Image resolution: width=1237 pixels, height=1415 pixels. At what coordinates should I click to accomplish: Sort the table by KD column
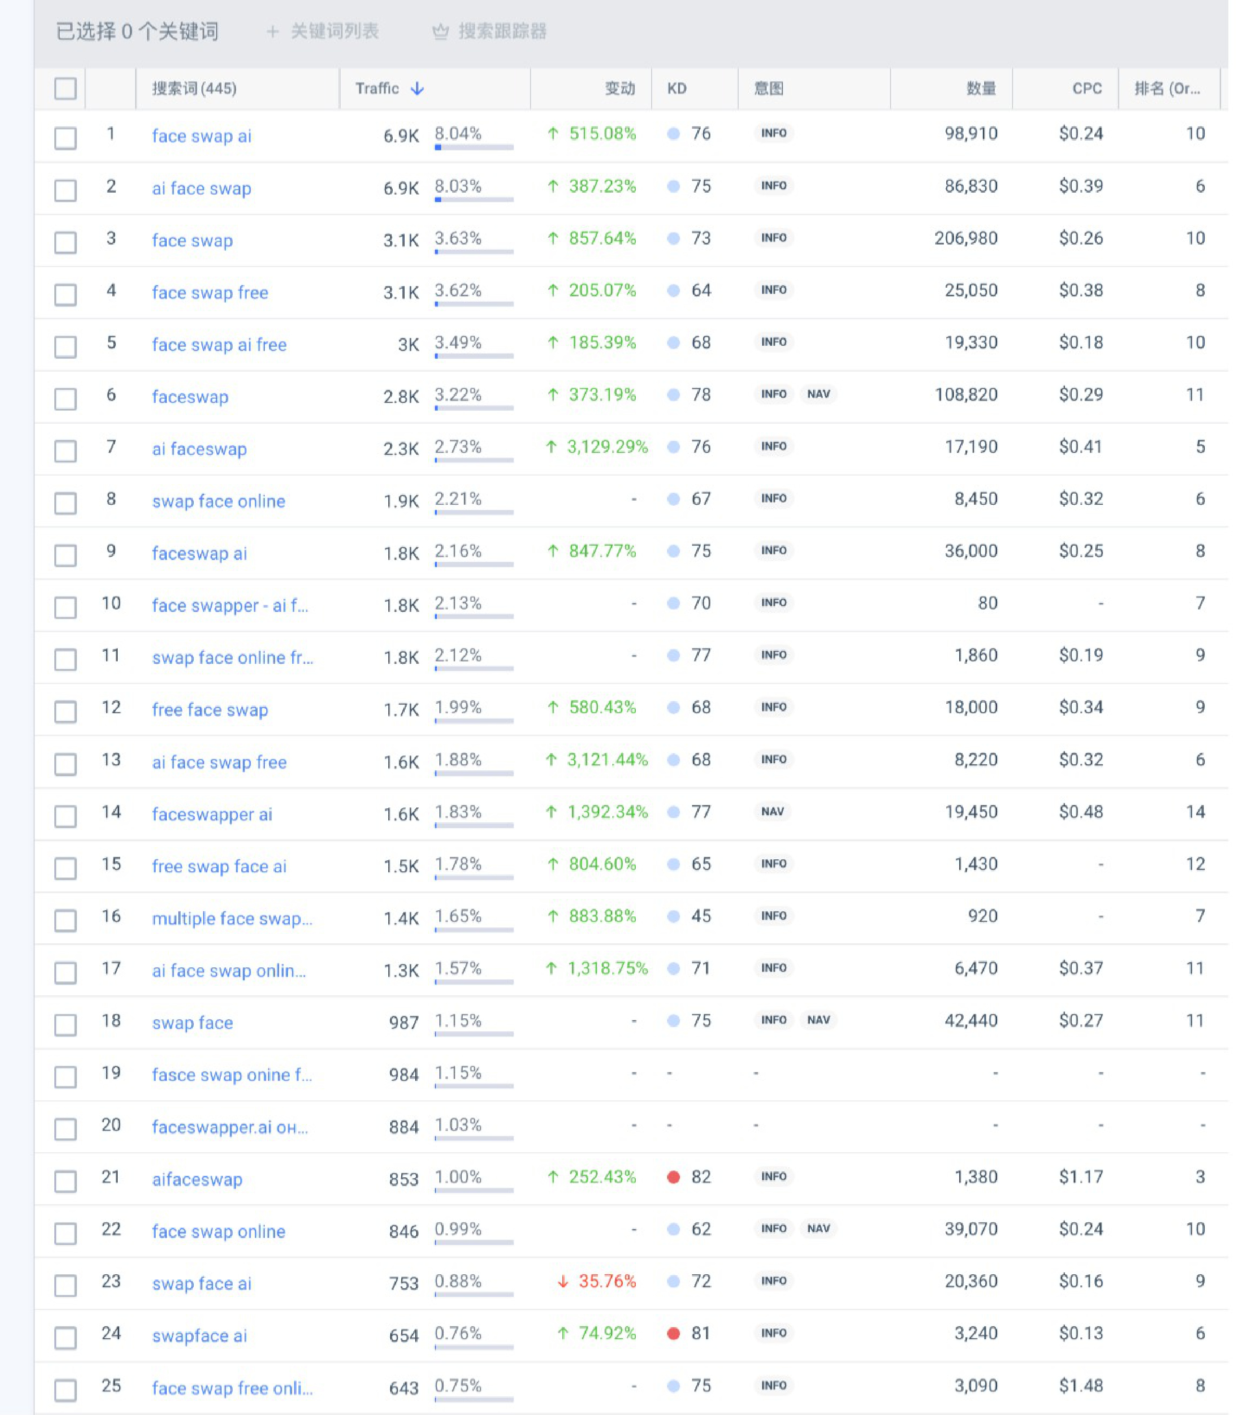tap(677, 89)
